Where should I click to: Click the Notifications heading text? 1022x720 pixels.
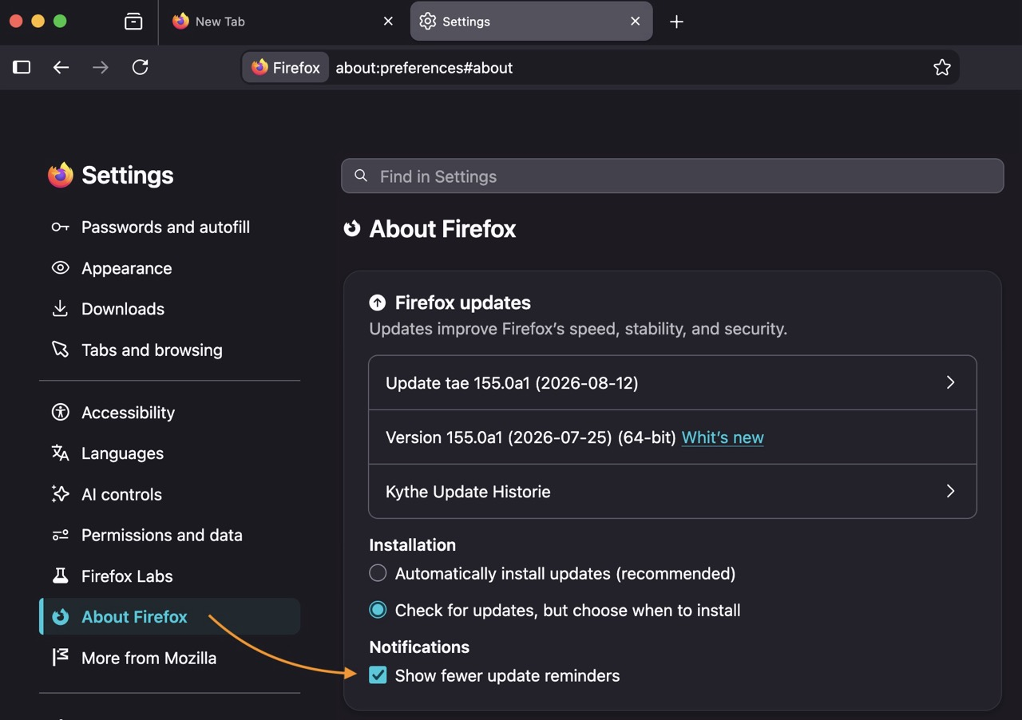[419, 647]
